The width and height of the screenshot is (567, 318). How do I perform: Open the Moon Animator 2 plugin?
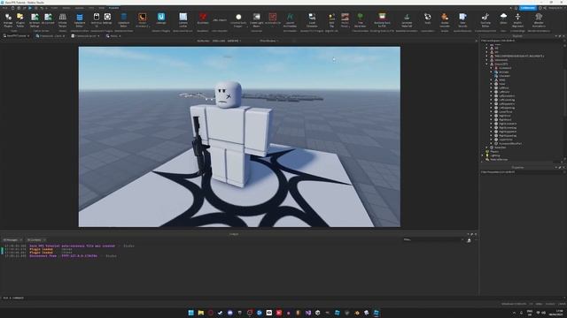pyautogui.click(x=142, y=19)
